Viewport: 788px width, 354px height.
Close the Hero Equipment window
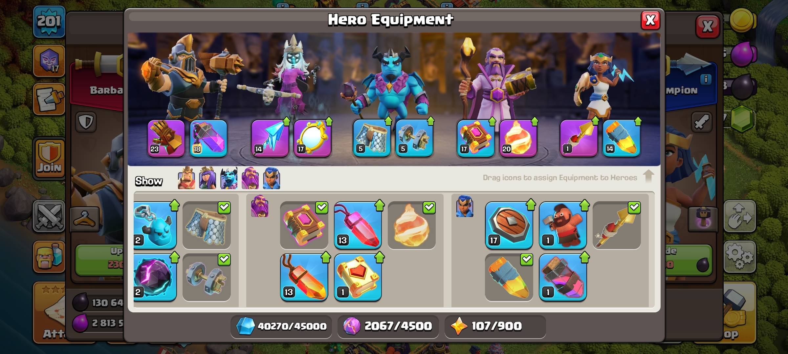click(x=650, y=20)
